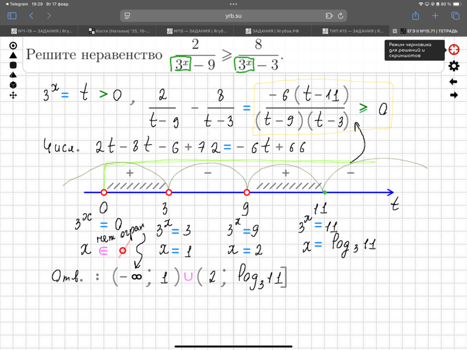Activate the four-arrow move tool

pos(13,95)
